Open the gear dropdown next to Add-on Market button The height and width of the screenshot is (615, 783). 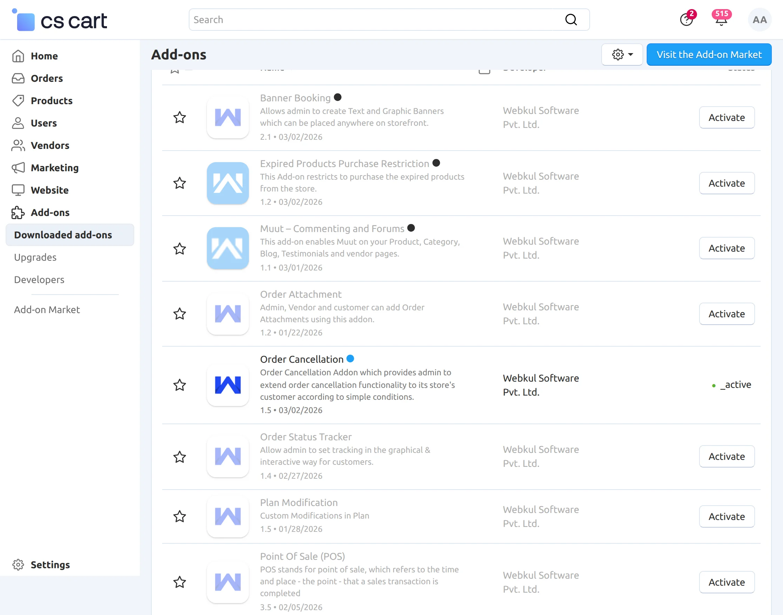pos(622,55)
